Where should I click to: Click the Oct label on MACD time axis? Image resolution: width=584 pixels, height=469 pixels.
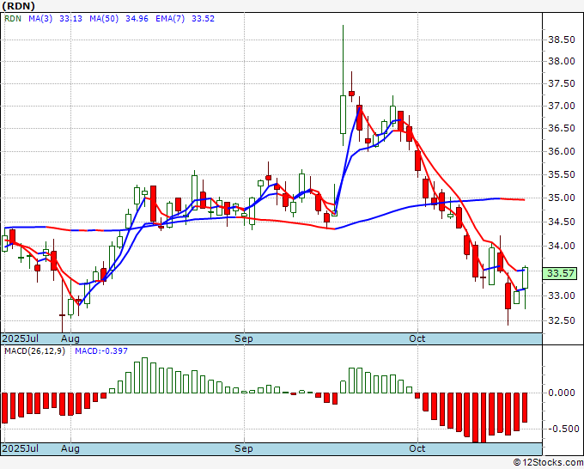(x=417, y=448)
